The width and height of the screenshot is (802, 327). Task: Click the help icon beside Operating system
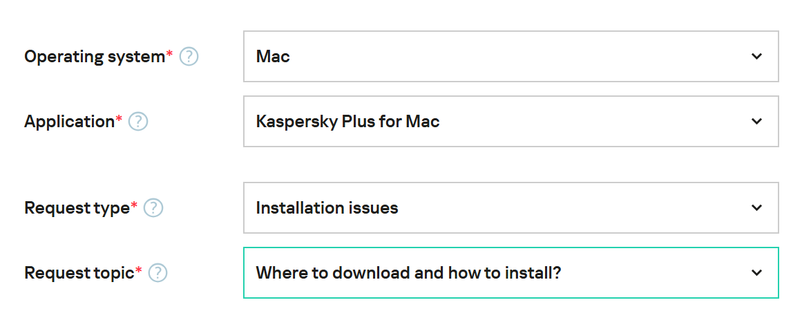pos(189,57)
